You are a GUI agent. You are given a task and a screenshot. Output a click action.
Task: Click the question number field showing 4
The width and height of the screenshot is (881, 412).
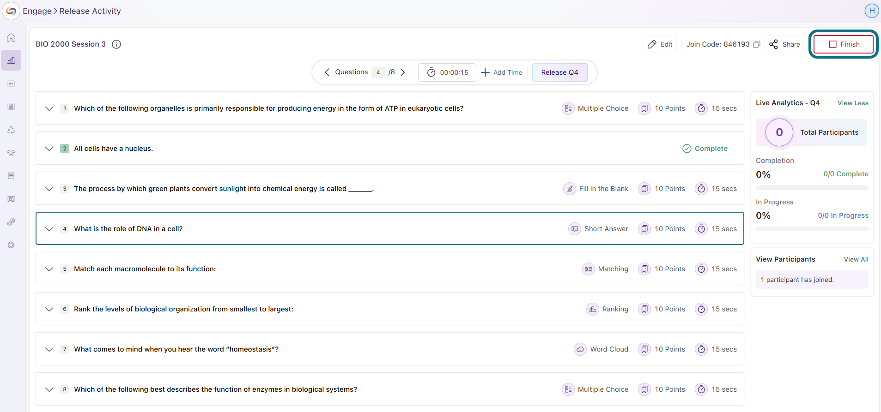pyautogui.click(x=378, y=72)
